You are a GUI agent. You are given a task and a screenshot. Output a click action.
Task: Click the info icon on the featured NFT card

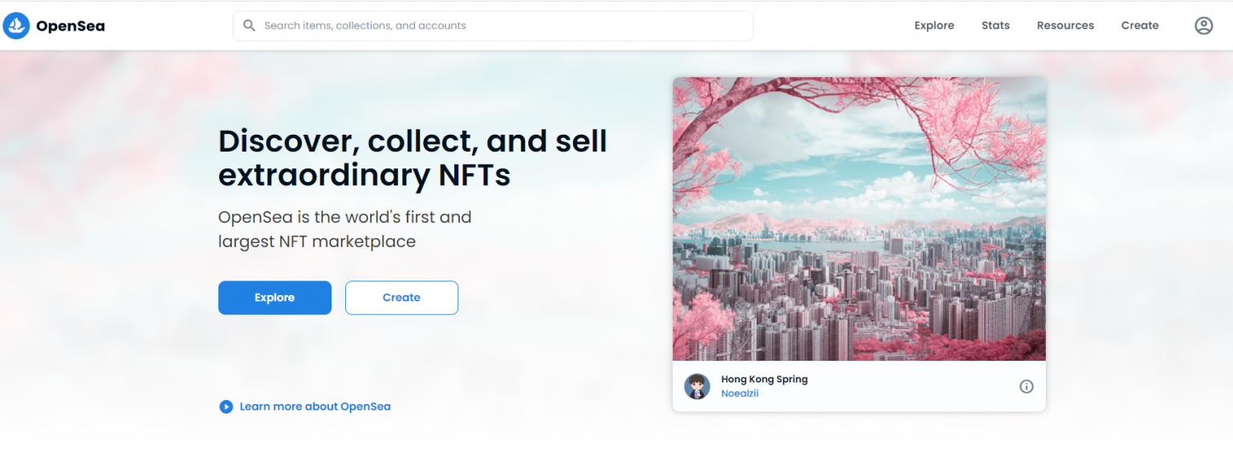click(x=1026, y=386)
